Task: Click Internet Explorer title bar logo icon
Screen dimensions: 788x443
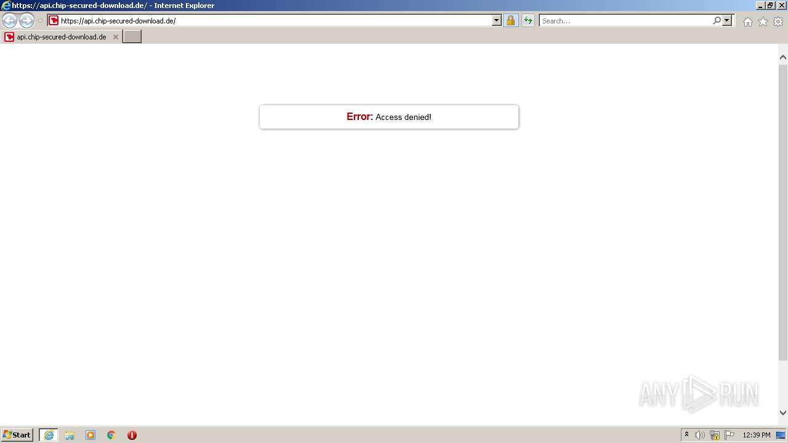Action: [x=6, y=6]
